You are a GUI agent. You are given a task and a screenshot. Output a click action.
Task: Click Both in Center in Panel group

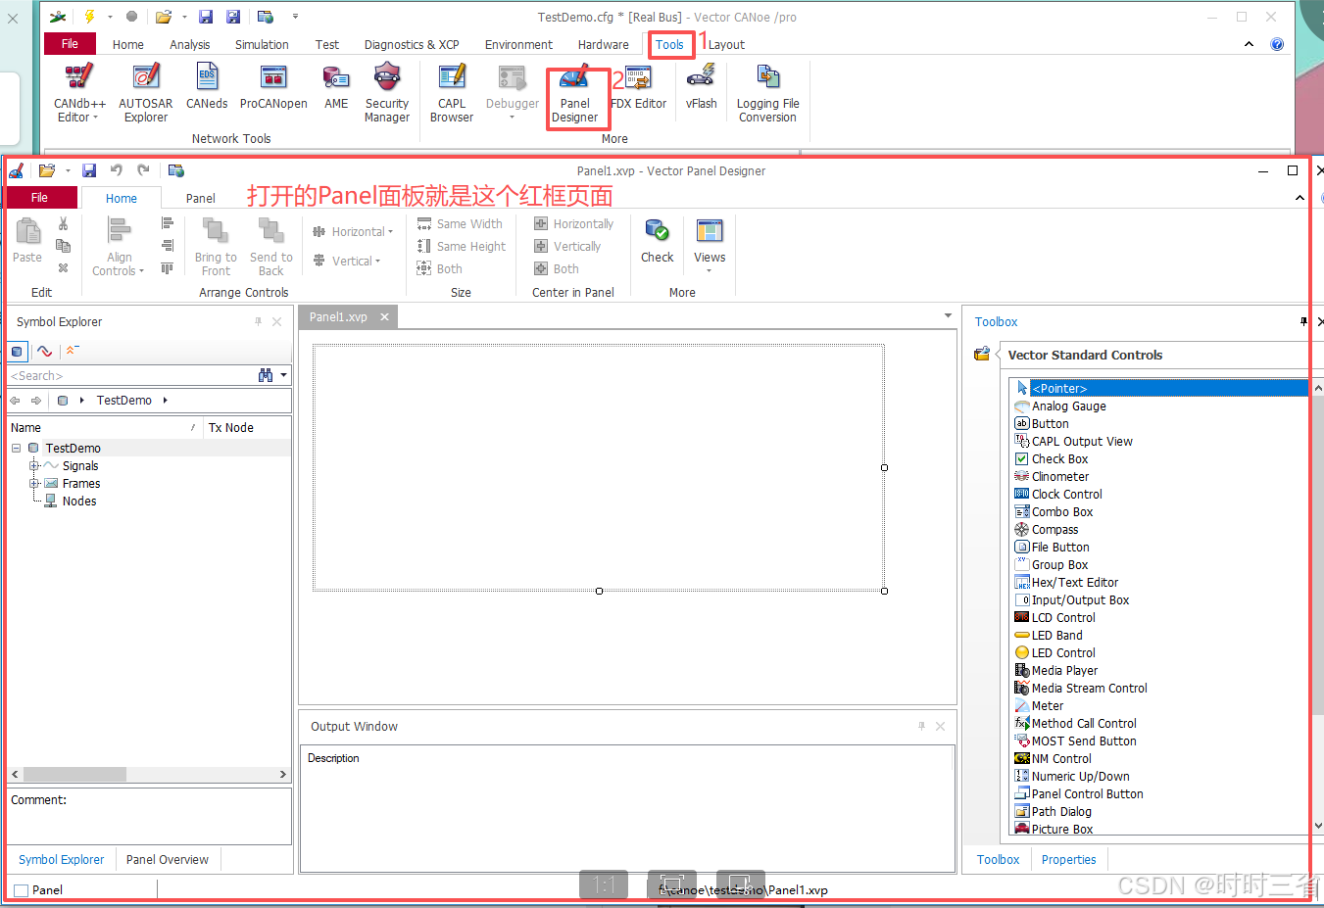tap(556, 269)
